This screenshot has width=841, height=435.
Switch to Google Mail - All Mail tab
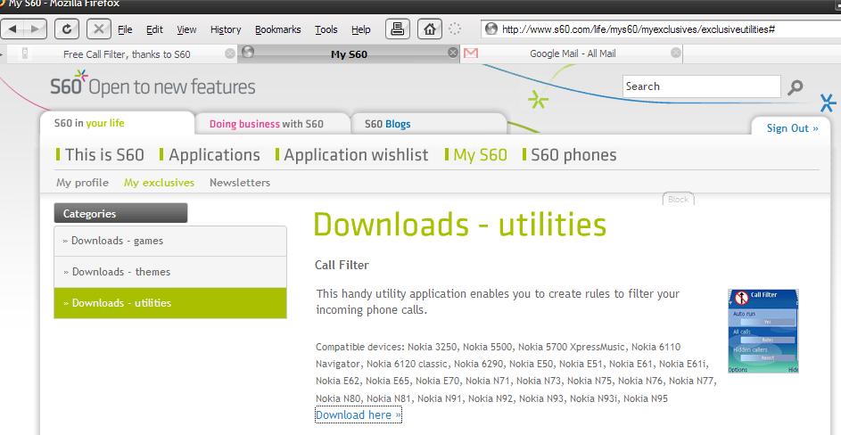coord(572,53)
